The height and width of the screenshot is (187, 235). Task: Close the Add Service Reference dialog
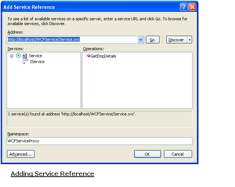(x=192, y=7)
